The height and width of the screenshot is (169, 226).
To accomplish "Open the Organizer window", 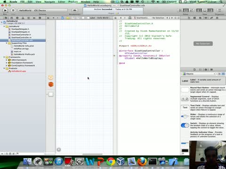I will point(219,10).
